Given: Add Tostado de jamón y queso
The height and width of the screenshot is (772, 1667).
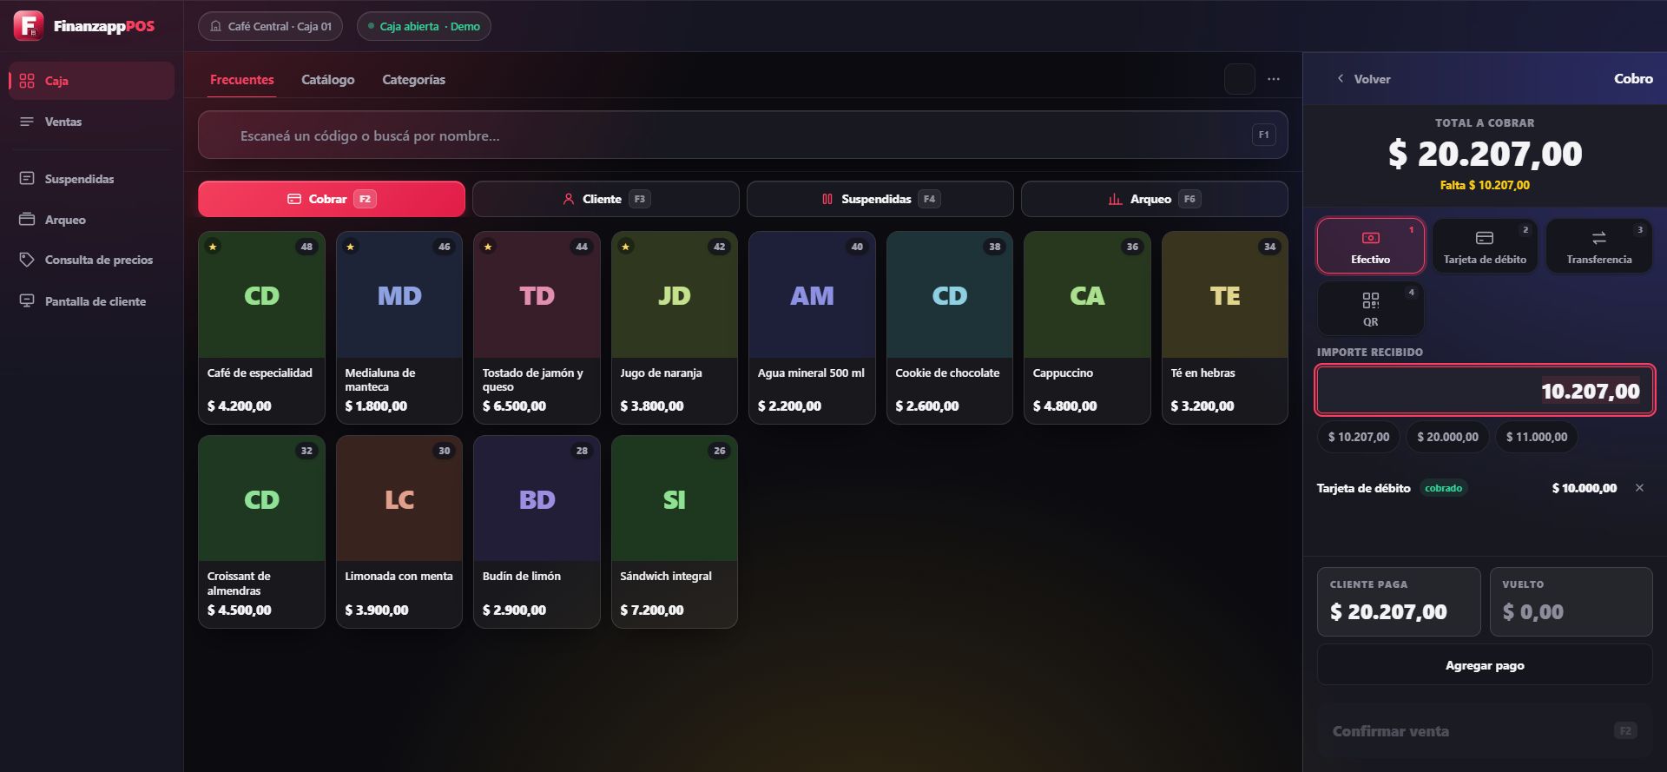Looking at the screenshot, I should pos(537,327).
